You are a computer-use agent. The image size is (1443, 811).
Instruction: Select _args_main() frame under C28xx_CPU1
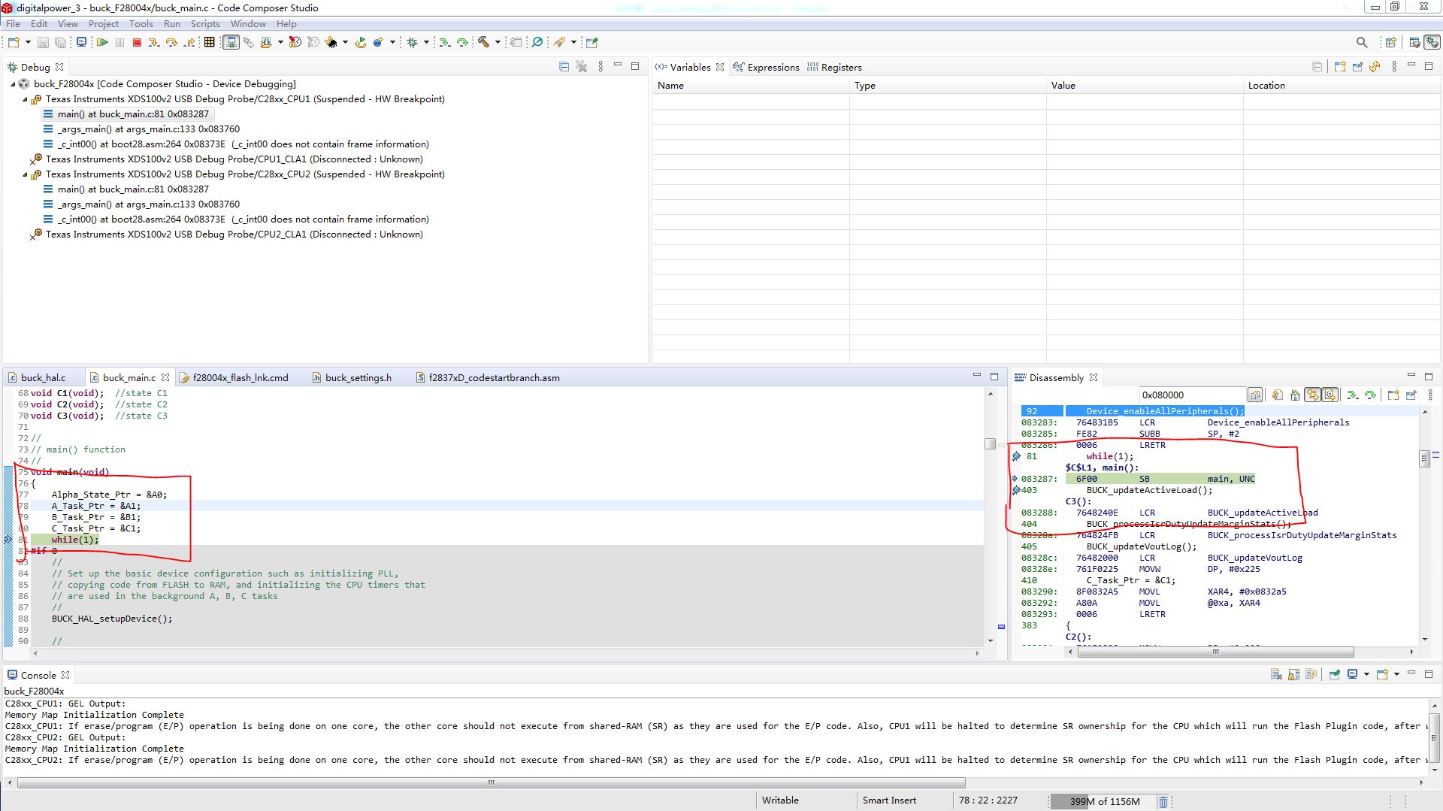click(x=148, y=129)
